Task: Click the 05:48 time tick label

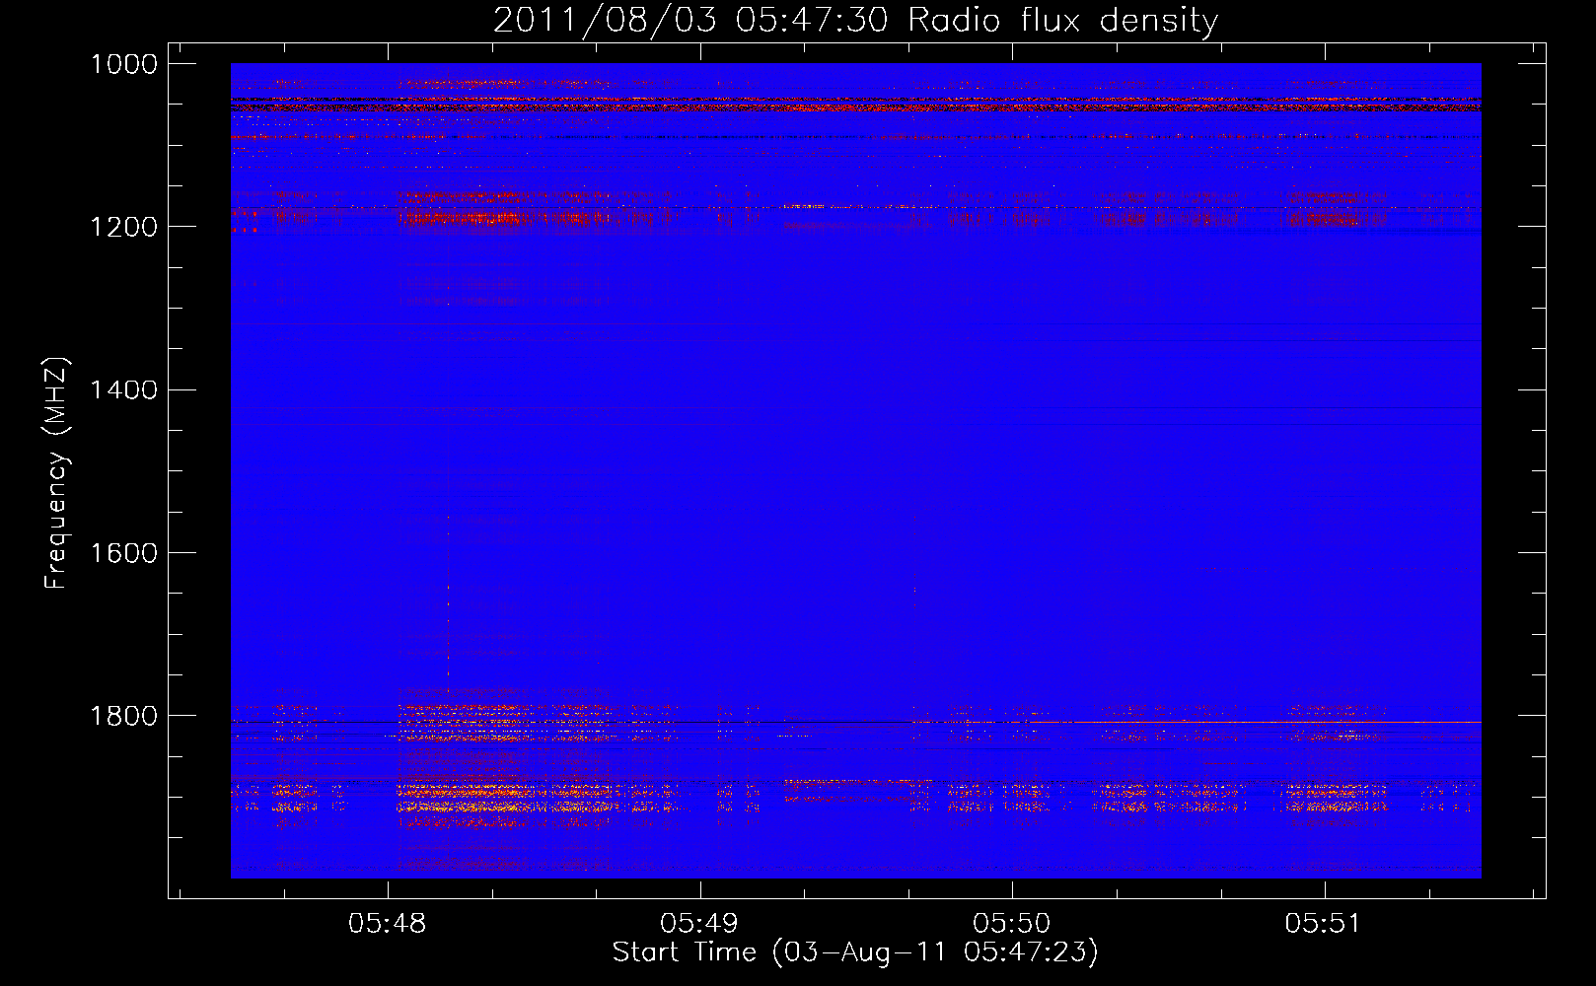Action: 388,923
